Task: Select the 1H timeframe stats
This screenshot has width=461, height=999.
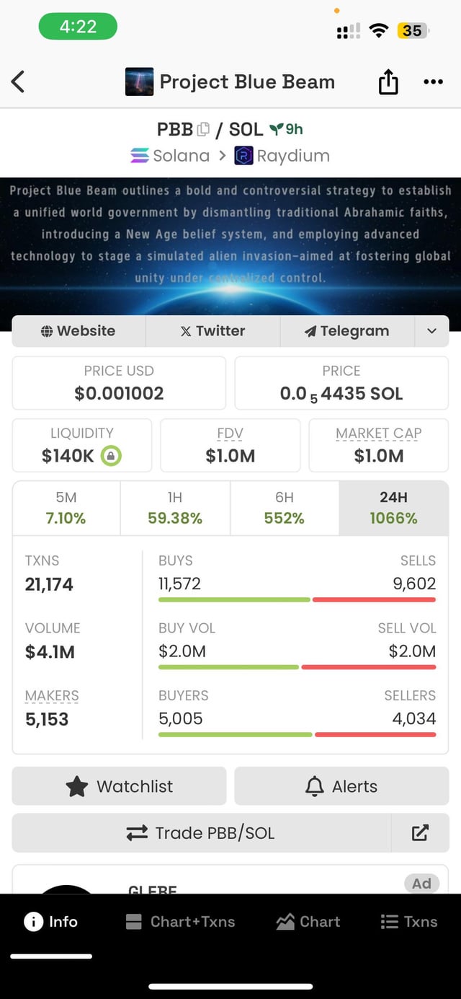Action: (175, 508)
